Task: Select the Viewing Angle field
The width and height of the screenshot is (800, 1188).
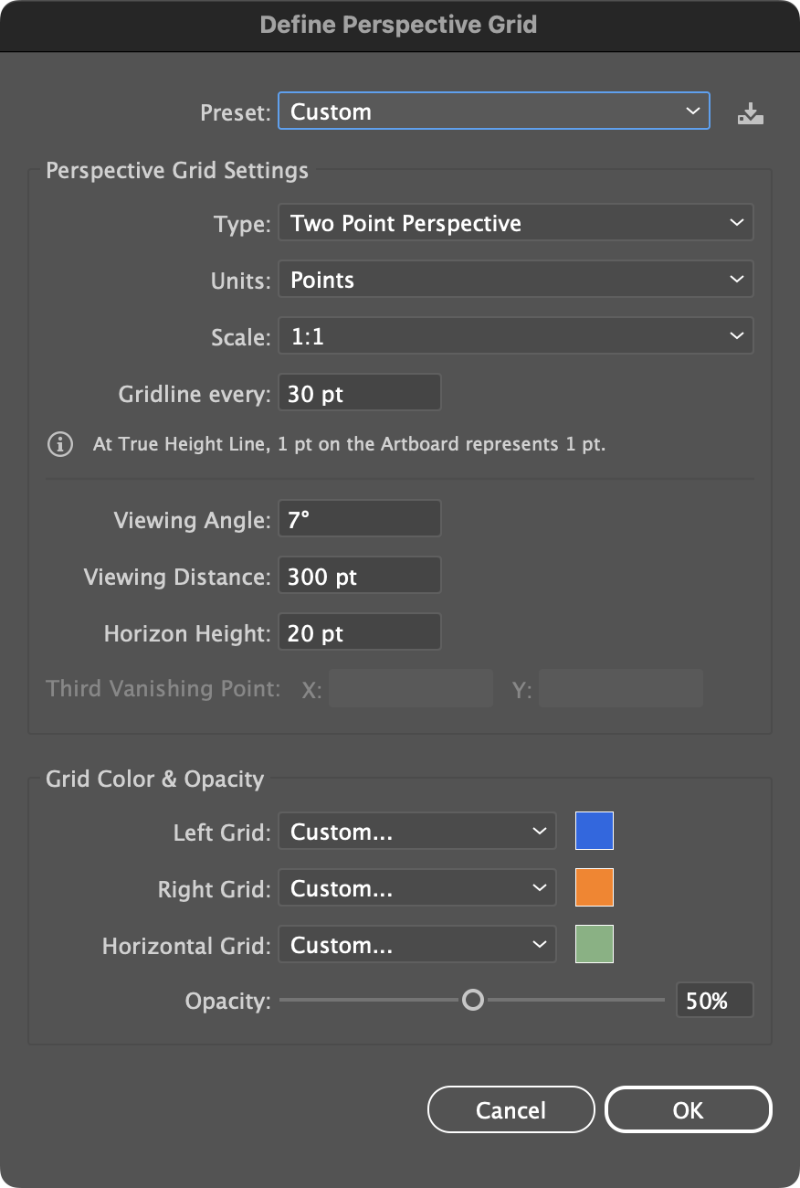Action: [x=359, y=518]
